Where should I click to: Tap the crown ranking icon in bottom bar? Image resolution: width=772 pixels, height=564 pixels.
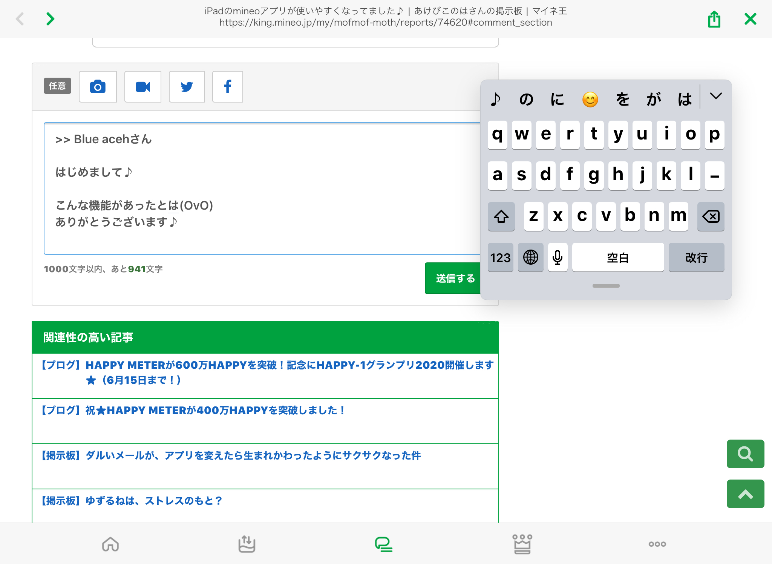522,544
